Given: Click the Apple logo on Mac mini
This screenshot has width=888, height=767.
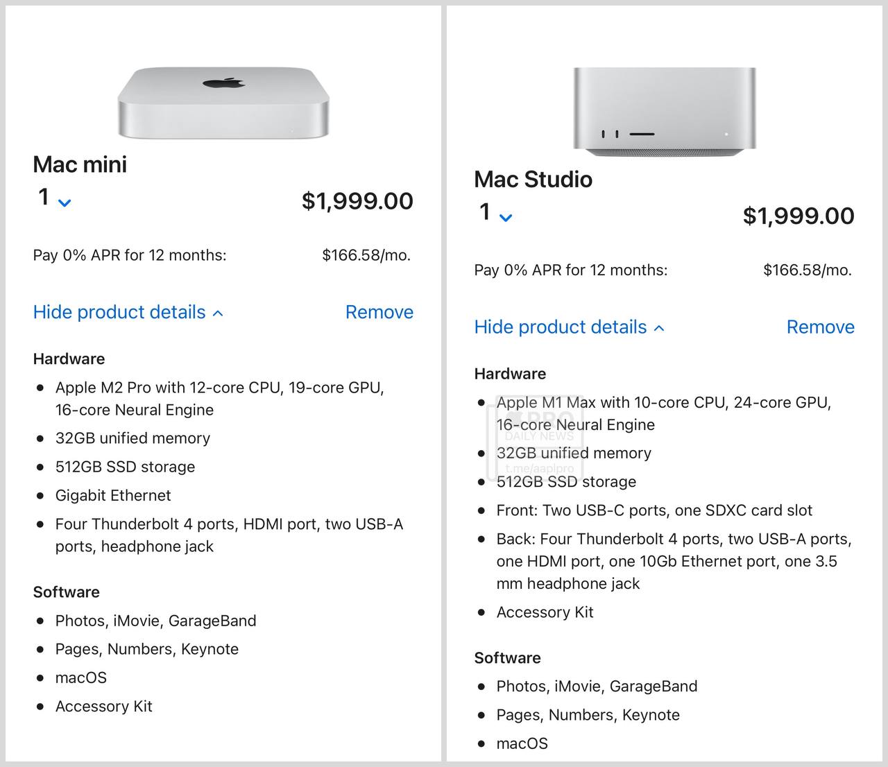Looking at the screenshot, I should tap(223, 83).
